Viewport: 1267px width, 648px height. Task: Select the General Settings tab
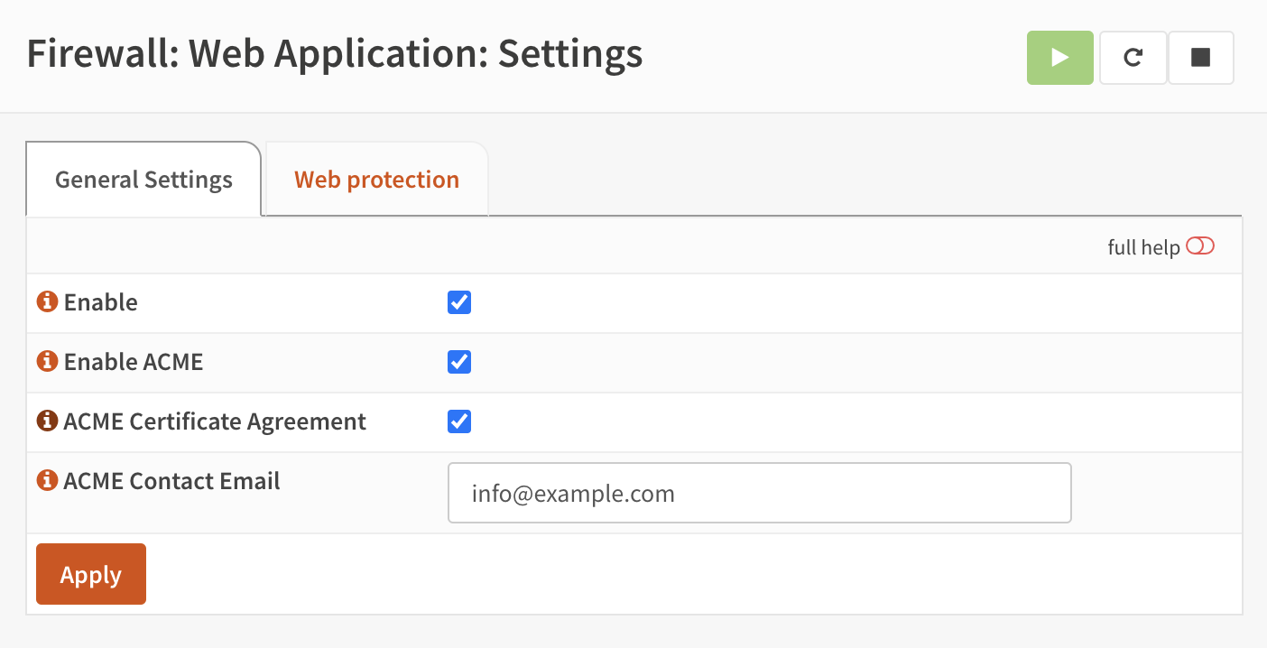pos(143,180)
